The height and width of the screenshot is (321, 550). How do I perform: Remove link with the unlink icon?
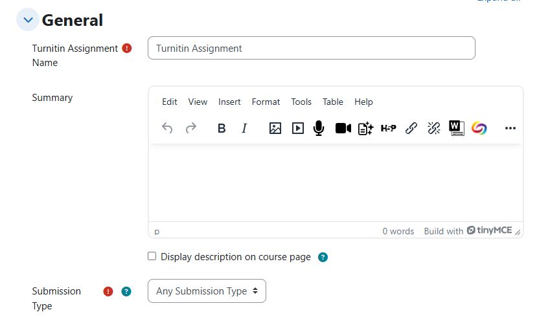click(434, 128)
